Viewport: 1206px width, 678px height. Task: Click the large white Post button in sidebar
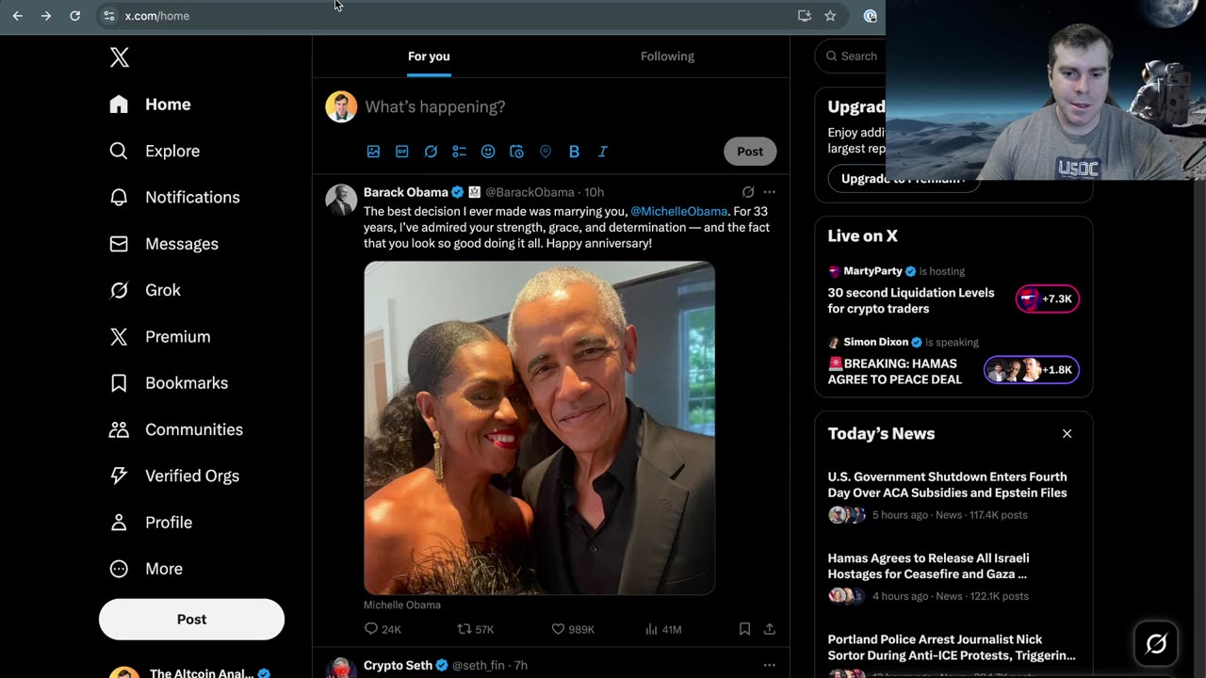pos(191,620)
